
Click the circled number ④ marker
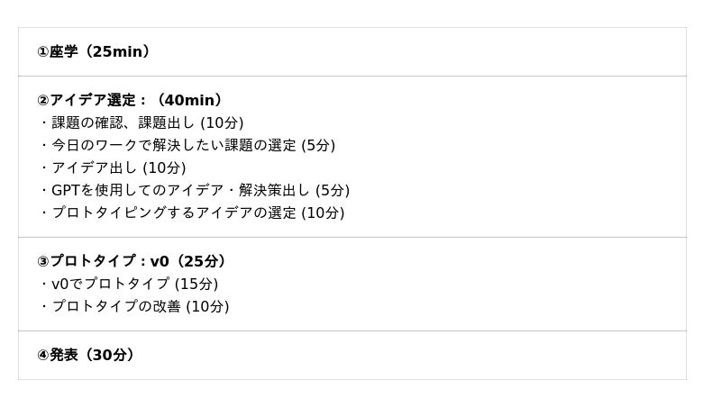(x=43, y=356)
